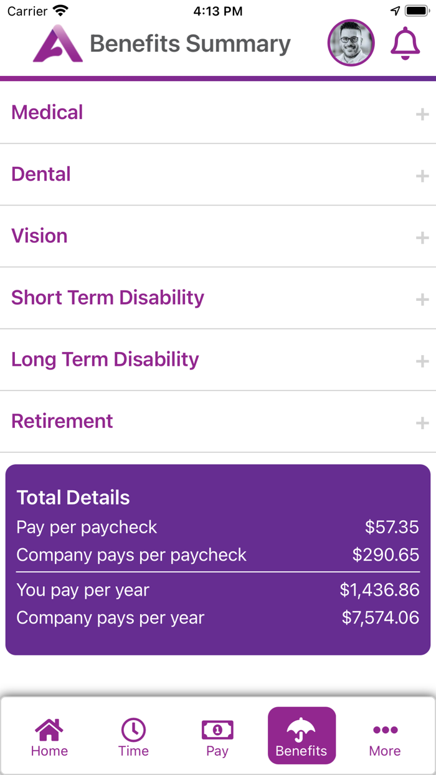Viewport: 436px width, 775px height.
Task: Tap the Time clock icon
Action: pyautogui.click(x=133, y=729)
